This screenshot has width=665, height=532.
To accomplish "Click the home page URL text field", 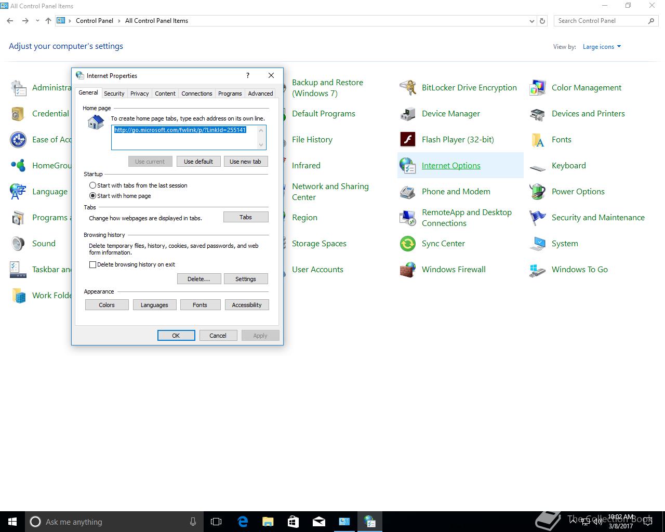I will point(184,137).
